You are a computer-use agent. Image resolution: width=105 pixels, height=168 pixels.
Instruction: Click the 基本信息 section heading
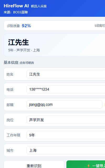point(11,62)
